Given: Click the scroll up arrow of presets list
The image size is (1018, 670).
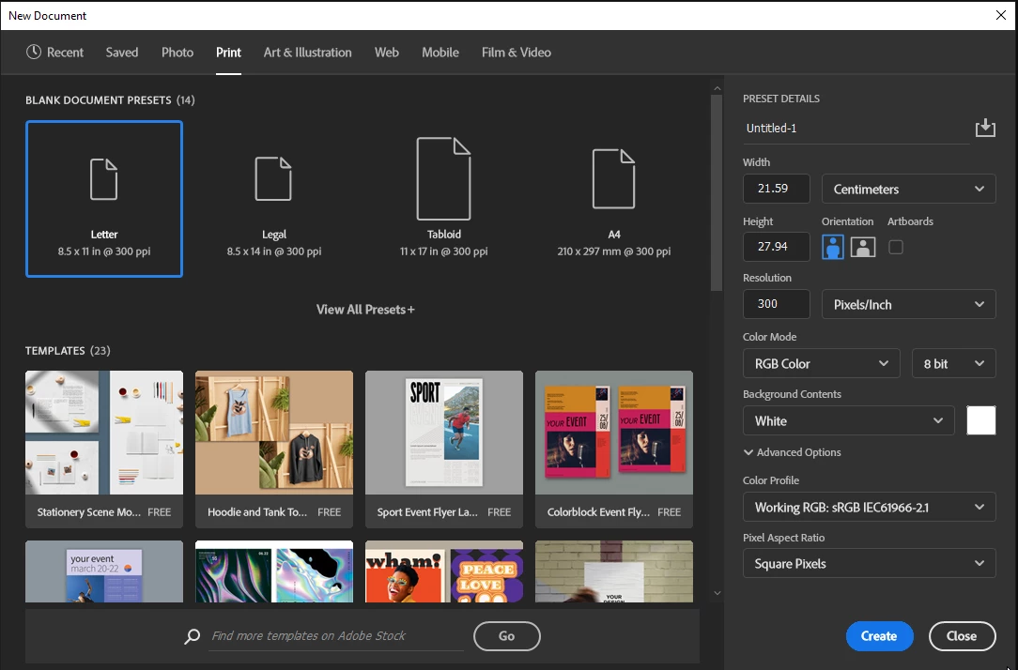Looking at the screenshot, I should (717, 88).
